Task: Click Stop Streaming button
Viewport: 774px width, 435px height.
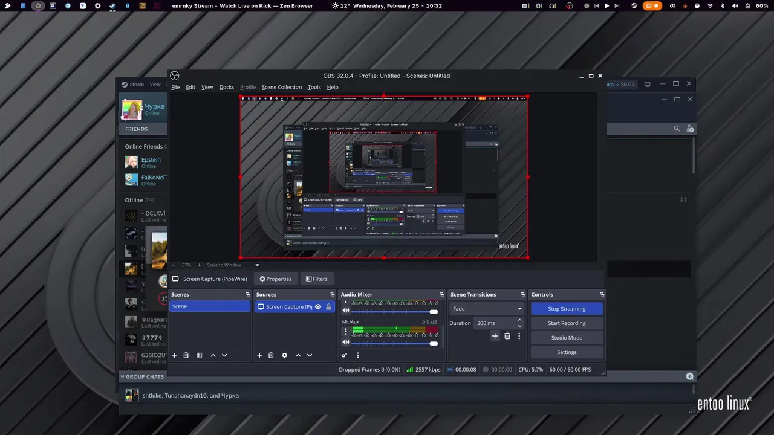Action: click(x=567, y=309)
